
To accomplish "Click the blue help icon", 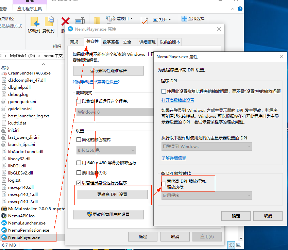I will pyautogui.click(x=240, y=9).
